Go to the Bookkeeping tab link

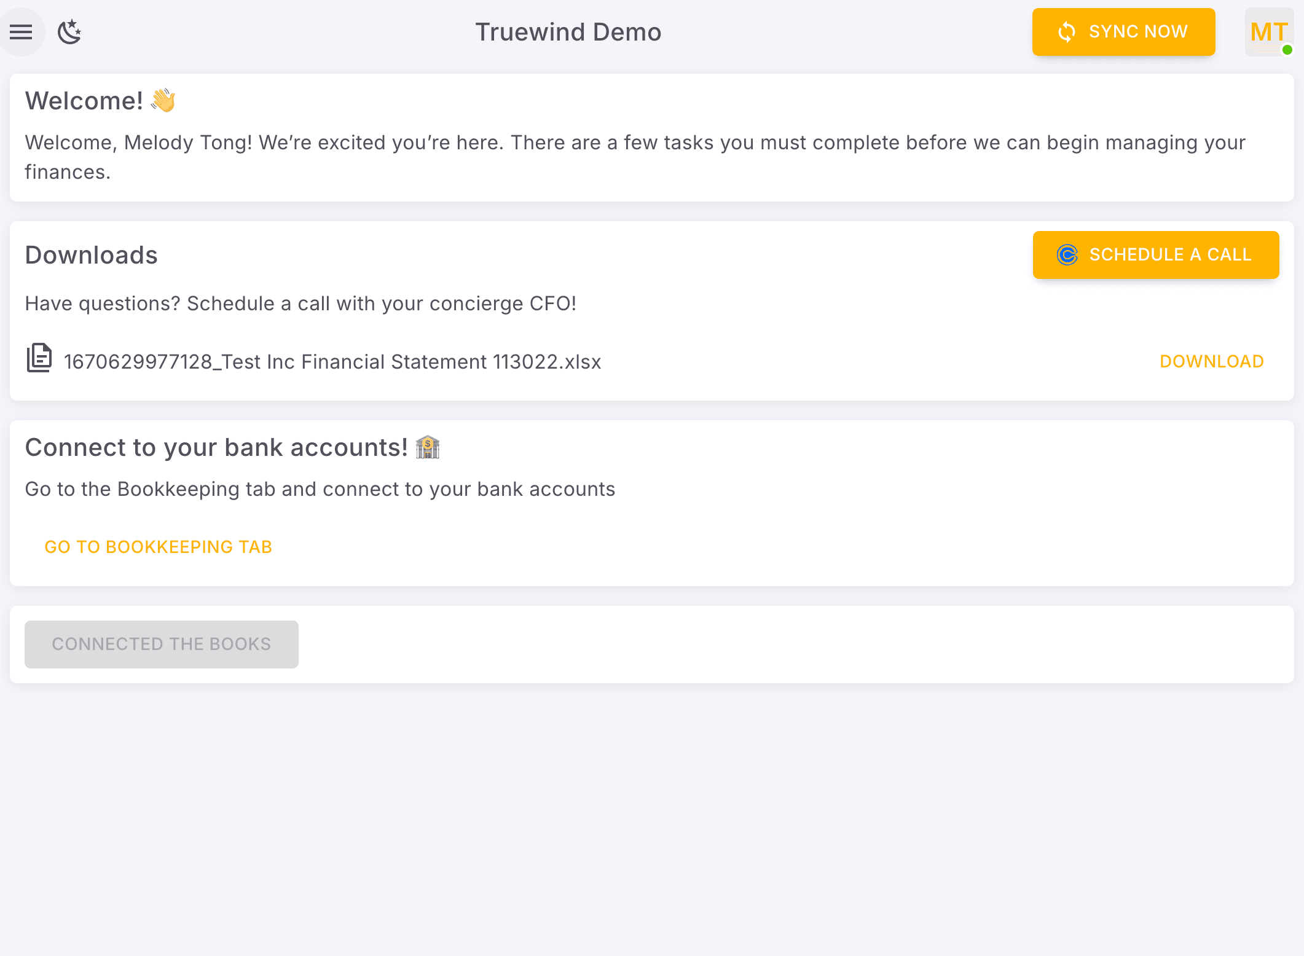(158, 547)
